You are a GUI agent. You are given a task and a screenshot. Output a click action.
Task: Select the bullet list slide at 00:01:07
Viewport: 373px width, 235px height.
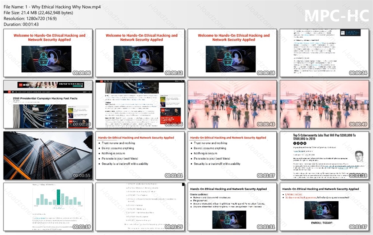tap(232, 155)
